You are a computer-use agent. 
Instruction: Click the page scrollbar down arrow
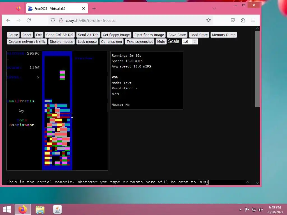coord(257,183)
